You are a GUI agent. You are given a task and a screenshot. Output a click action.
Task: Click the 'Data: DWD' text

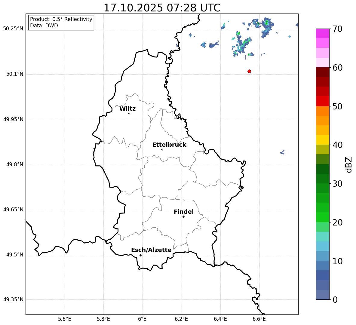(44, 26)
